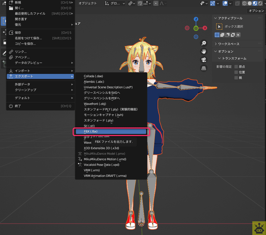Choose Stl (.stl) export option
This screenshot has height=235, width=266.
(x=111, y=126)
